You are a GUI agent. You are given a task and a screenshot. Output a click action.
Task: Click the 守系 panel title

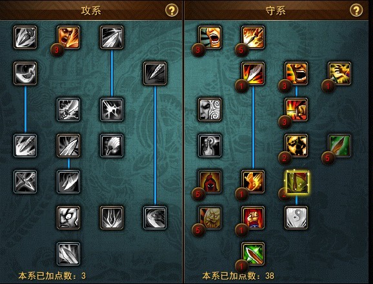pyautogui.click(x=276, y=11)
